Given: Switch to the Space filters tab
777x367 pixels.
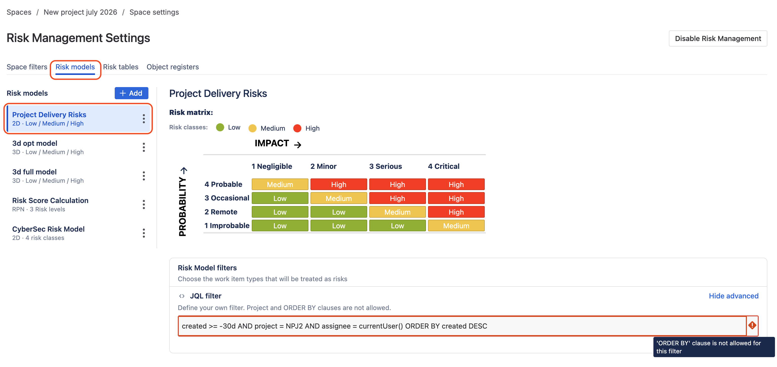Looking at the screenshot, I should pos(27,67).
